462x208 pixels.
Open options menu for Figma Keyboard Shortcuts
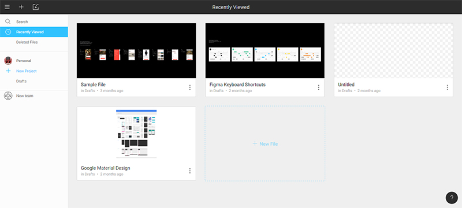pyautogui.click(x=319, y=87)
